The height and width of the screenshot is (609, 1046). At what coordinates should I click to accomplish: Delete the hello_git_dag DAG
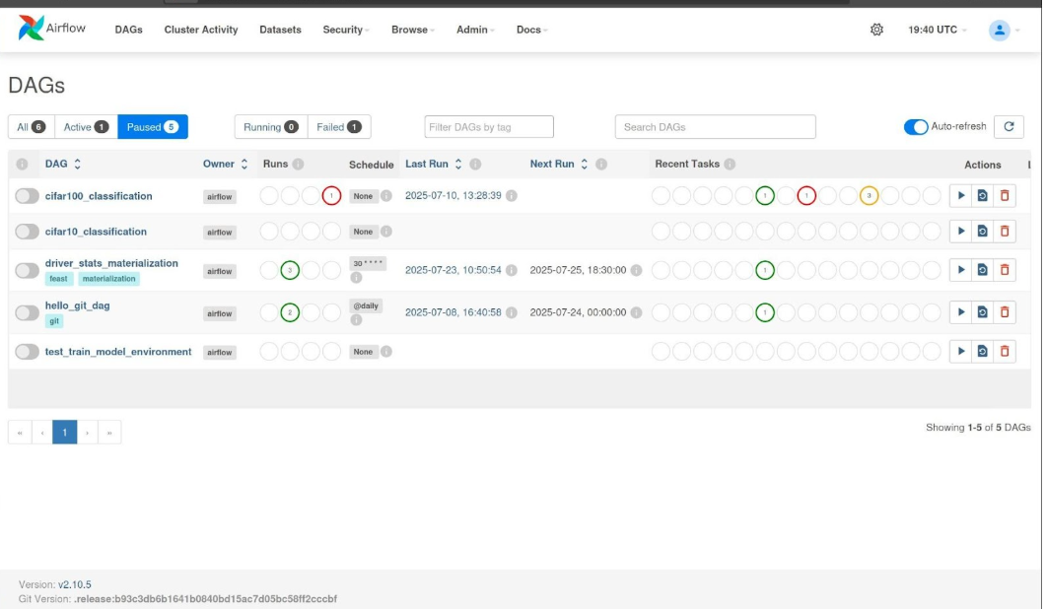pos(1005,312)
